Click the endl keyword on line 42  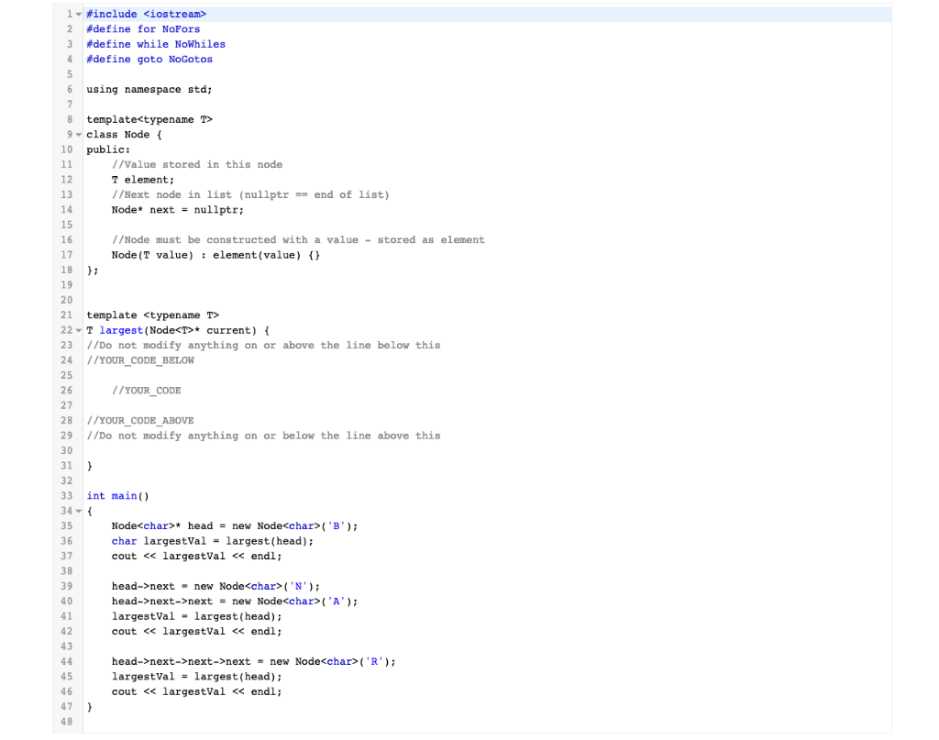point(266,631)
